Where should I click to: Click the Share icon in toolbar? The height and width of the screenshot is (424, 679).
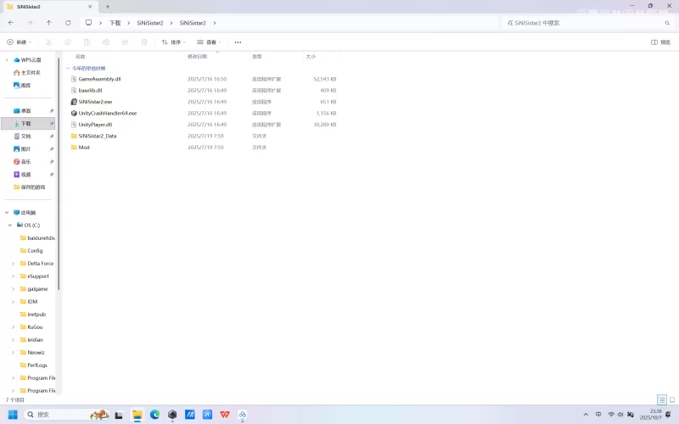125,42
